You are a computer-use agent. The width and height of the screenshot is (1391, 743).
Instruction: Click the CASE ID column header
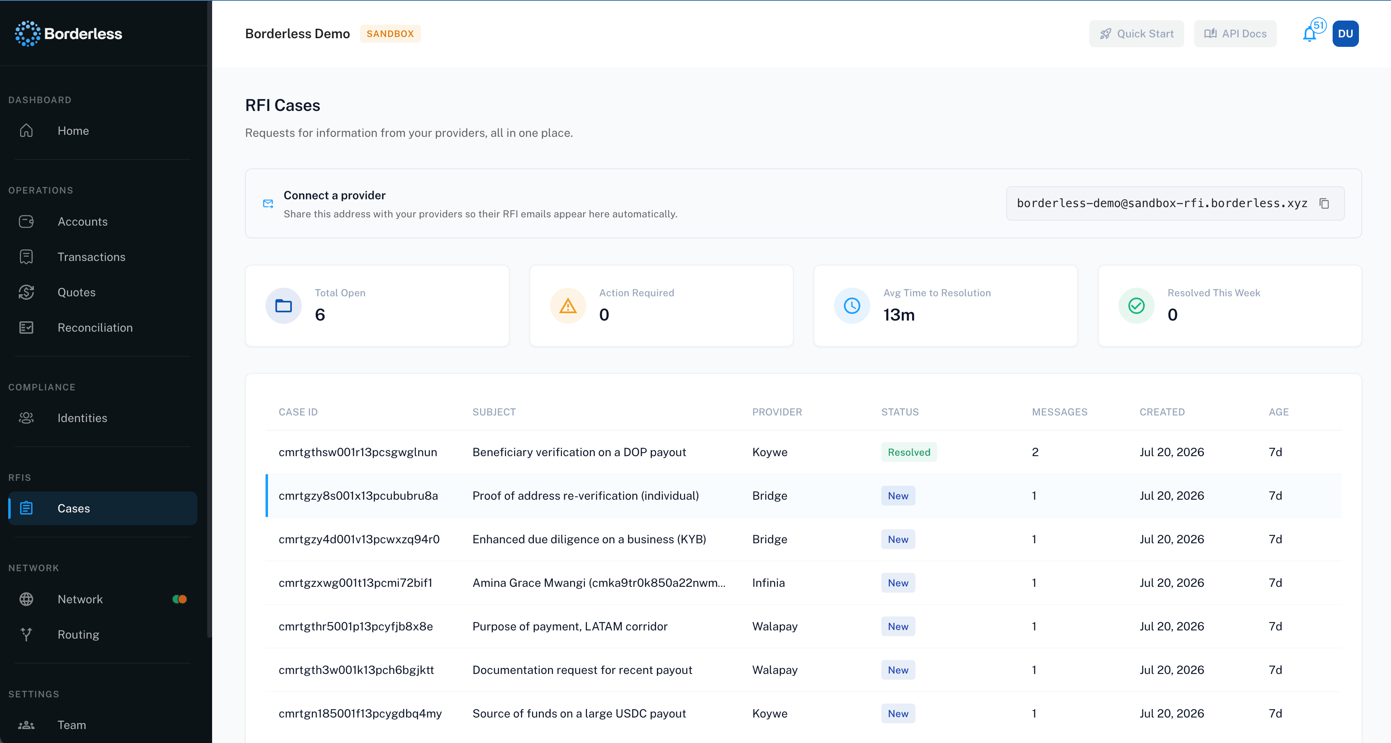click(x=298, y=412)
